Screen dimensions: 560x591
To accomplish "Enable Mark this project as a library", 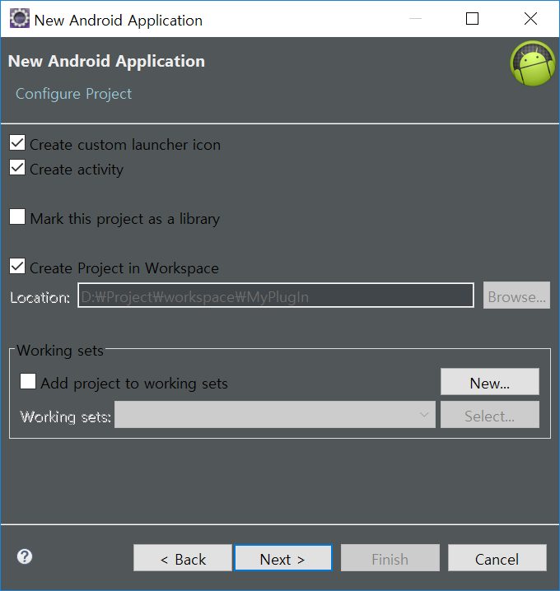I will [x=17, y=216].
